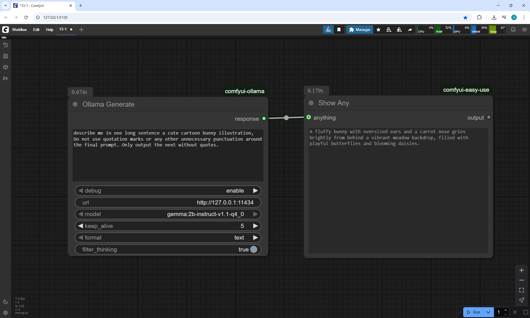
Task: Open the workflows folder sidebar icon
Action: tap(5, 78)
